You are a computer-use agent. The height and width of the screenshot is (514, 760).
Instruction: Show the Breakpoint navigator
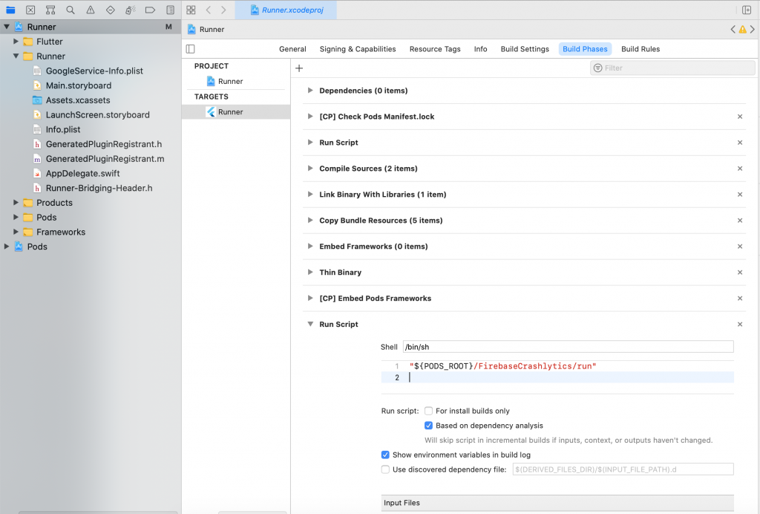point(150,10)
